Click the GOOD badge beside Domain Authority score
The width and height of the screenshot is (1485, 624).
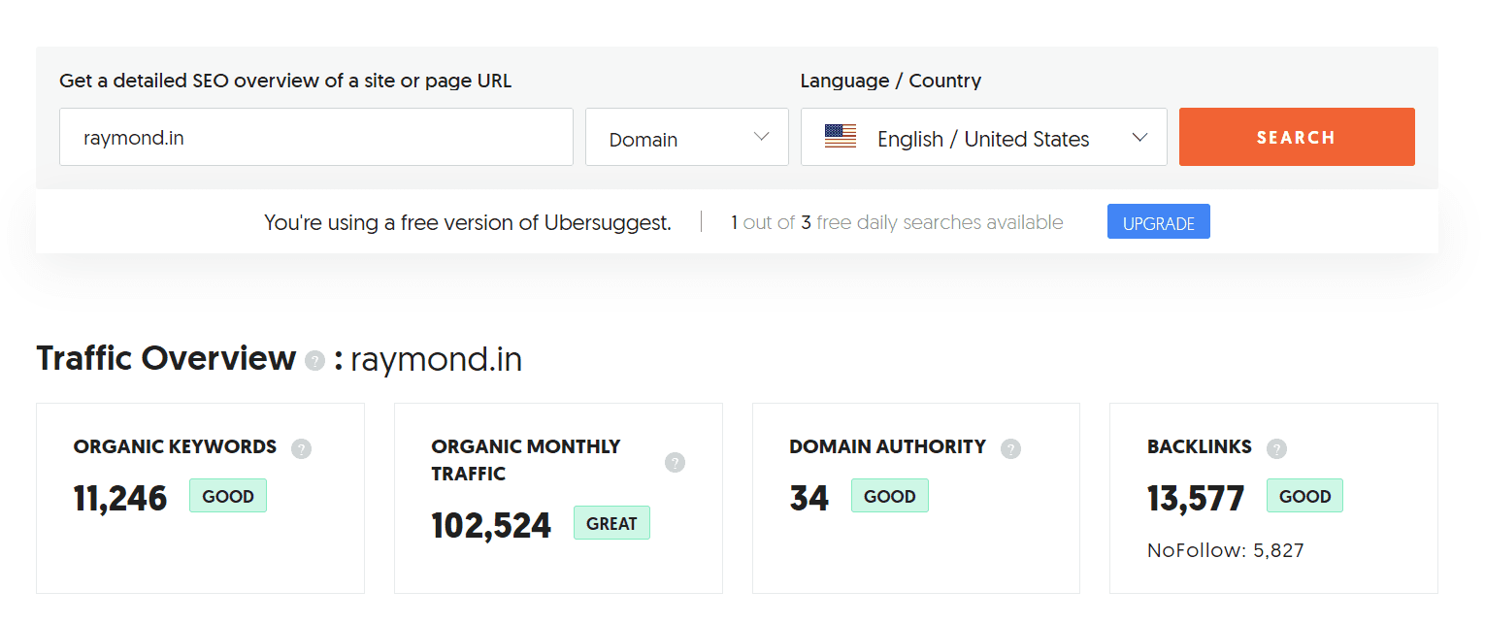point(889,496)
